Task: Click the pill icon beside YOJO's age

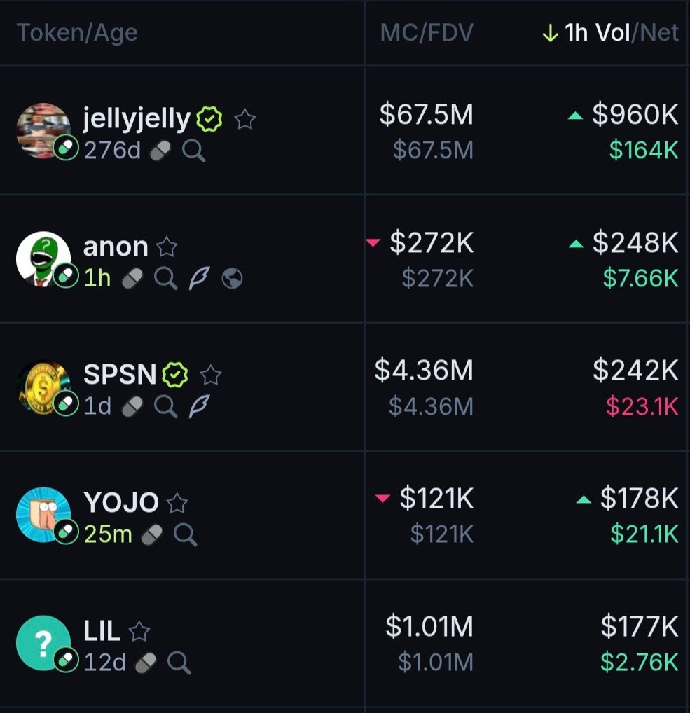Action: pos(151,535)
